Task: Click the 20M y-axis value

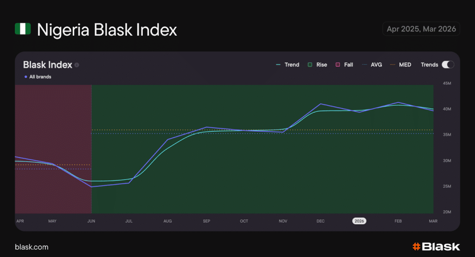Action: pyautogui.click(x=447, y=212)
